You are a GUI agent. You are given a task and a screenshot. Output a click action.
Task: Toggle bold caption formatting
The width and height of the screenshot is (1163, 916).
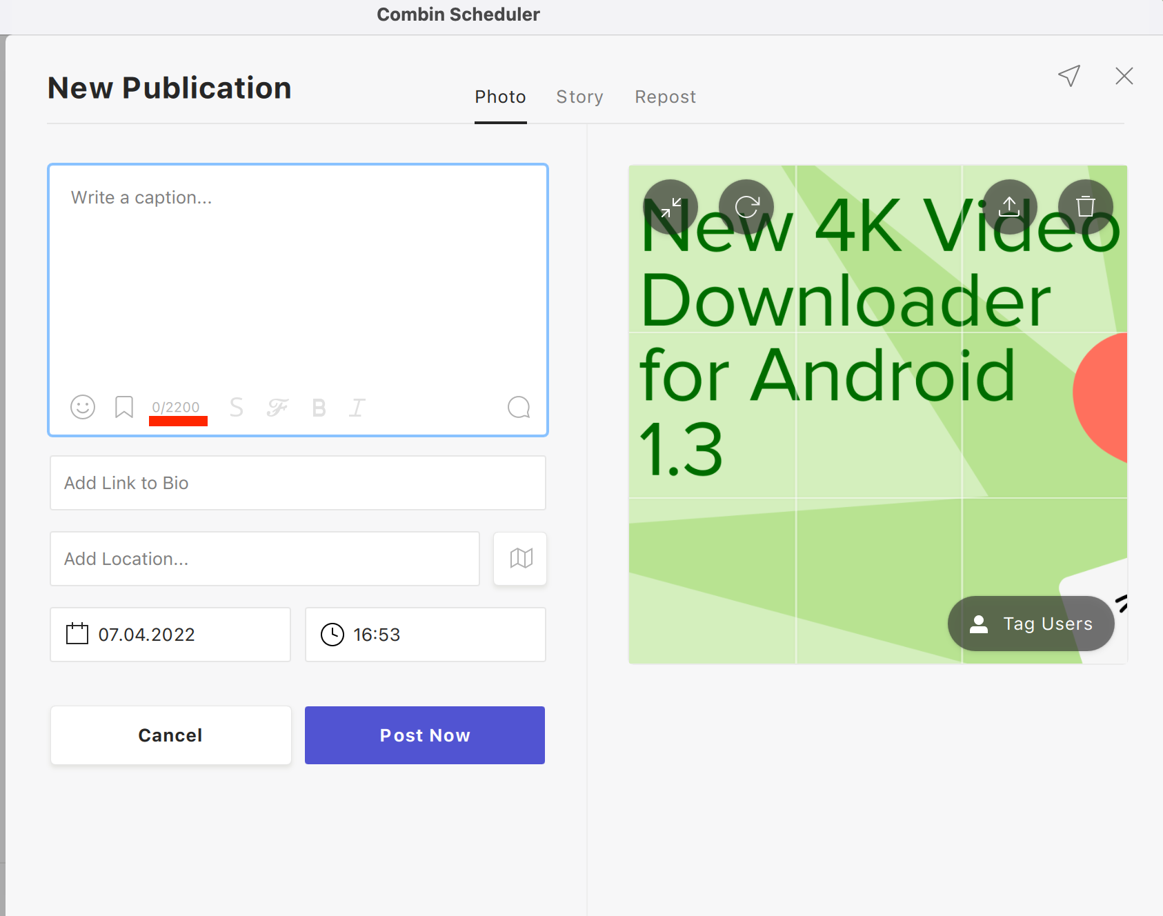pyautogui.click(x=319, y=408)
